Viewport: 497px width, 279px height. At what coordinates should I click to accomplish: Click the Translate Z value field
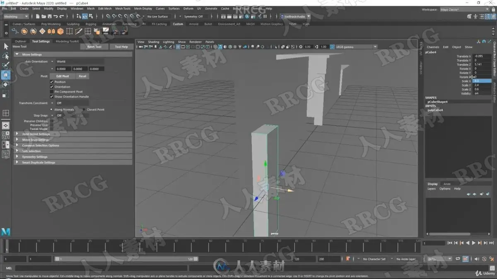point(482,64)
